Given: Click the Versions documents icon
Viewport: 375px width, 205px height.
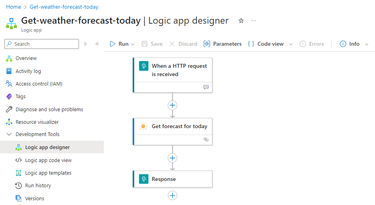Looking at the screenshot, I should (x=19, y=198).
